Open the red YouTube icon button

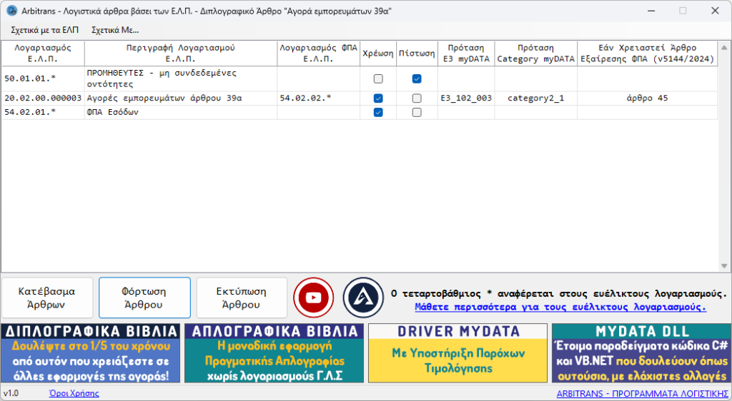click(315, 297)
